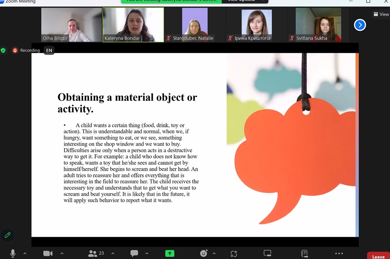Click the green annotate pencil icon

coord(7,235)
